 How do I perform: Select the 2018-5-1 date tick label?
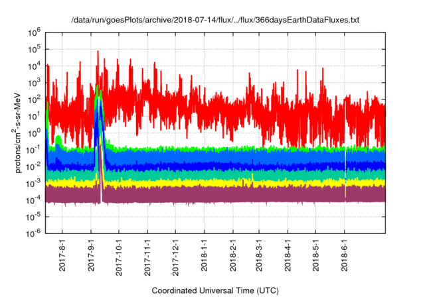pos(316,254)
